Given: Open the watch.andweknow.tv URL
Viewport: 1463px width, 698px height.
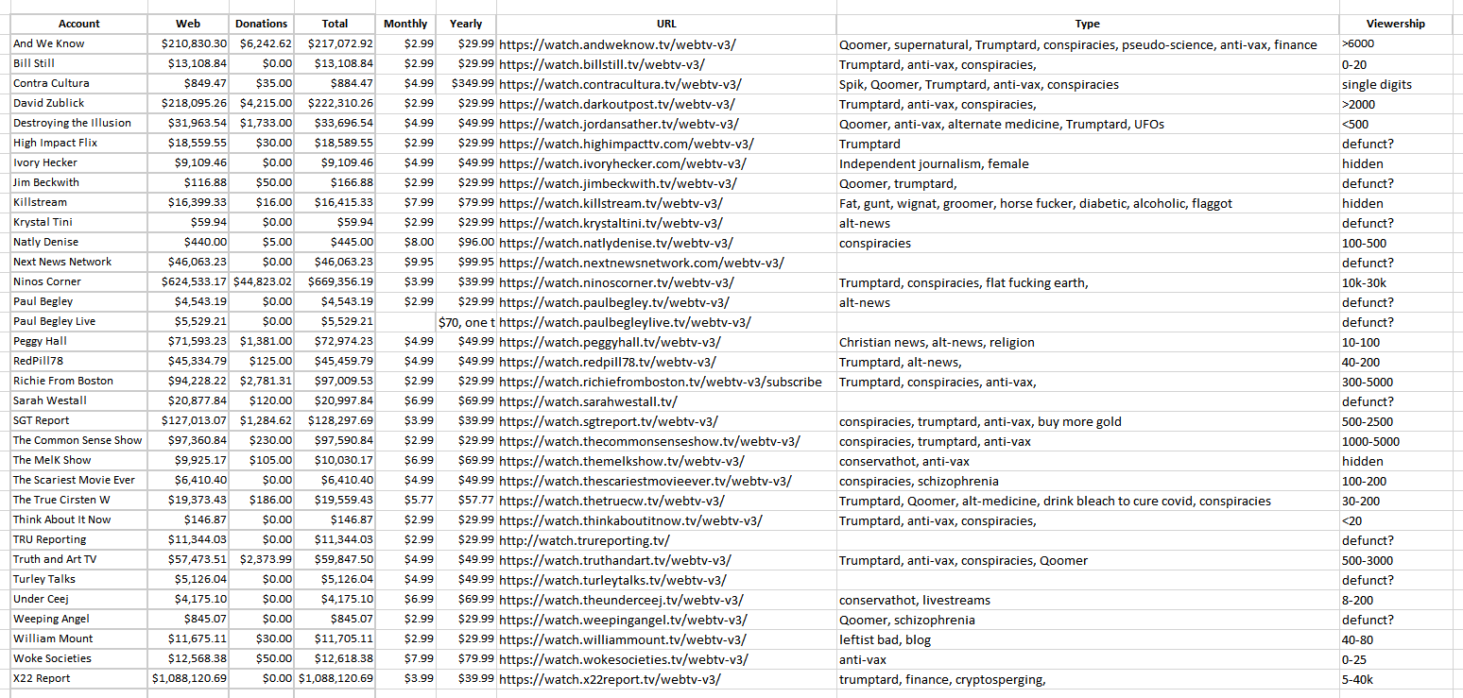Looking at the screenshot, I should point(617,44).
